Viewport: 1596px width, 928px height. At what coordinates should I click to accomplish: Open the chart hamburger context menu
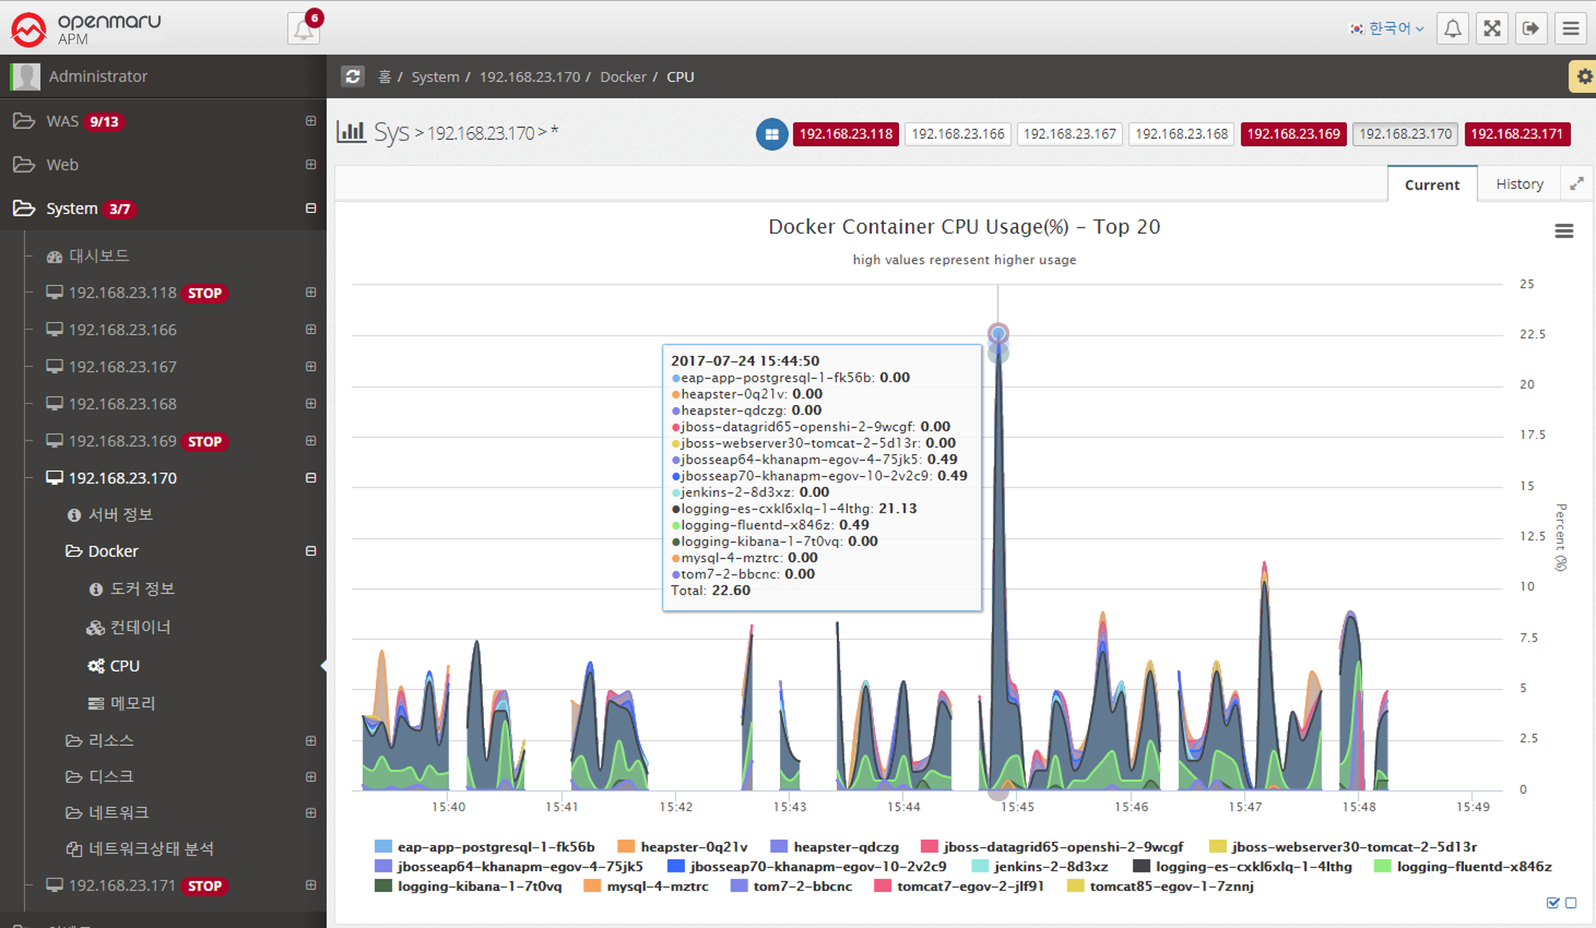click(x=1564, y=230)
